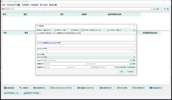Click the 一键解锁 one-click unlock button
This screenshot has height=100, width=172.
(24, 88)
